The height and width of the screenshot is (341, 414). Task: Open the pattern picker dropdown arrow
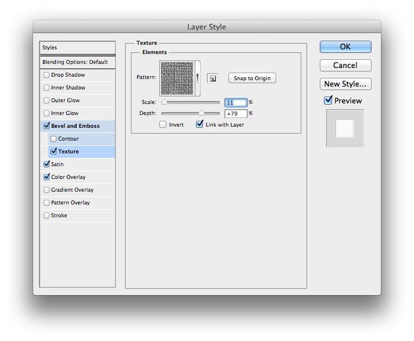pyautogui.click(x=198, y=78)
